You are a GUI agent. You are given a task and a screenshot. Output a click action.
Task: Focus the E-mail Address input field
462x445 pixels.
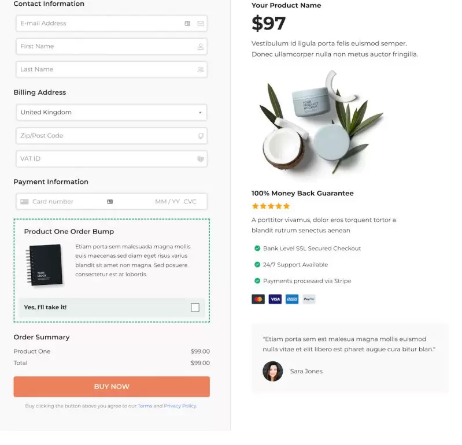pos(112,24)
